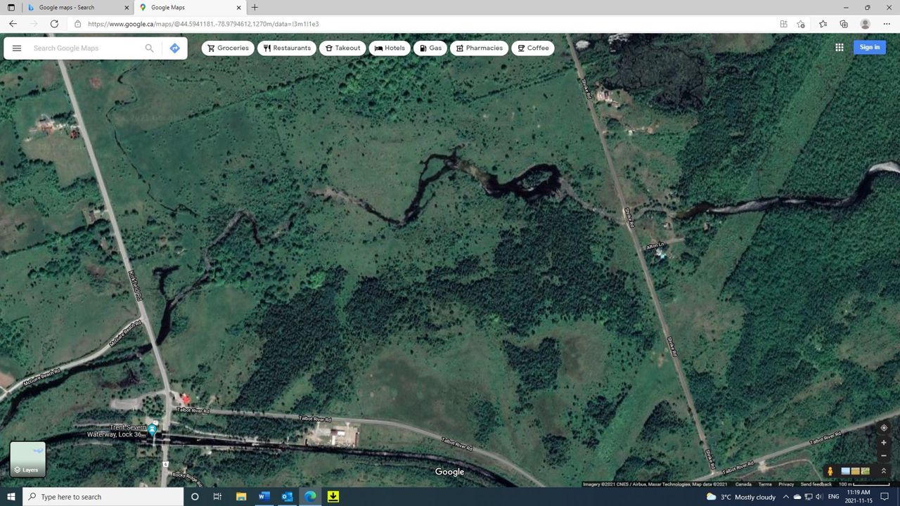Viewport: 900px width, 506px height.
Task: Click the search magnifier icon
Action: tap(149, 48)
